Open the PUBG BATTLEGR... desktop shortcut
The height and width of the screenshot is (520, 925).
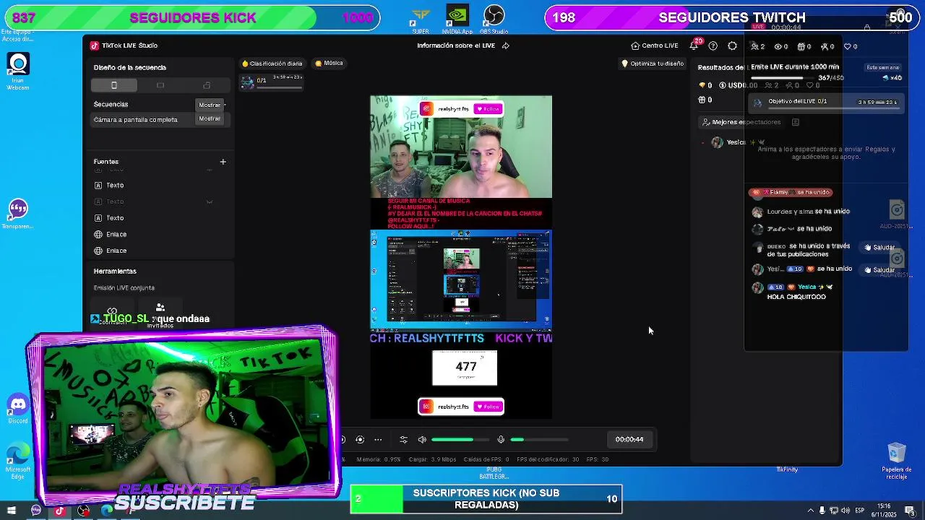(494, 473)
